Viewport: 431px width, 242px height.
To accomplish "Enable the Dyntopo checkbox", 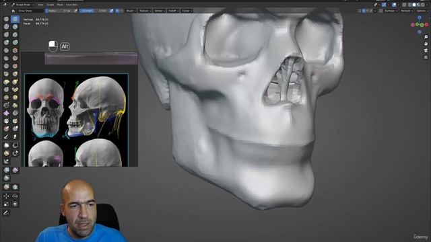I will point(381,11).
